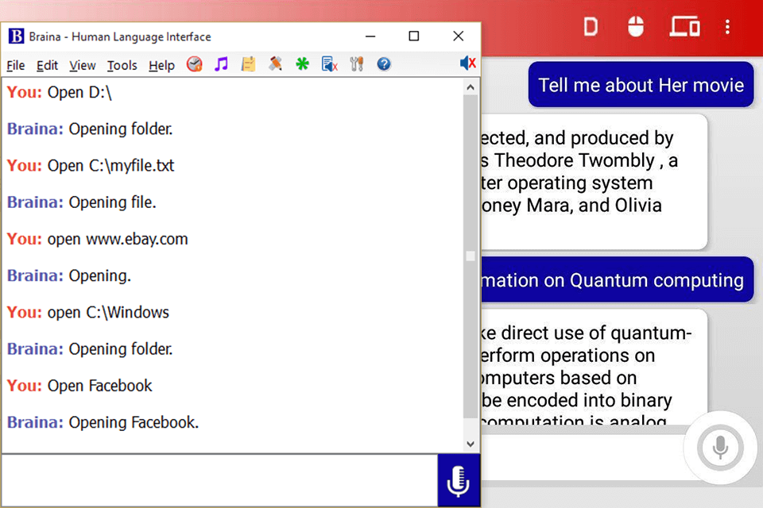Click the D dictation icon in red header
Screen dimensions: 763x508
coord(591,27)
